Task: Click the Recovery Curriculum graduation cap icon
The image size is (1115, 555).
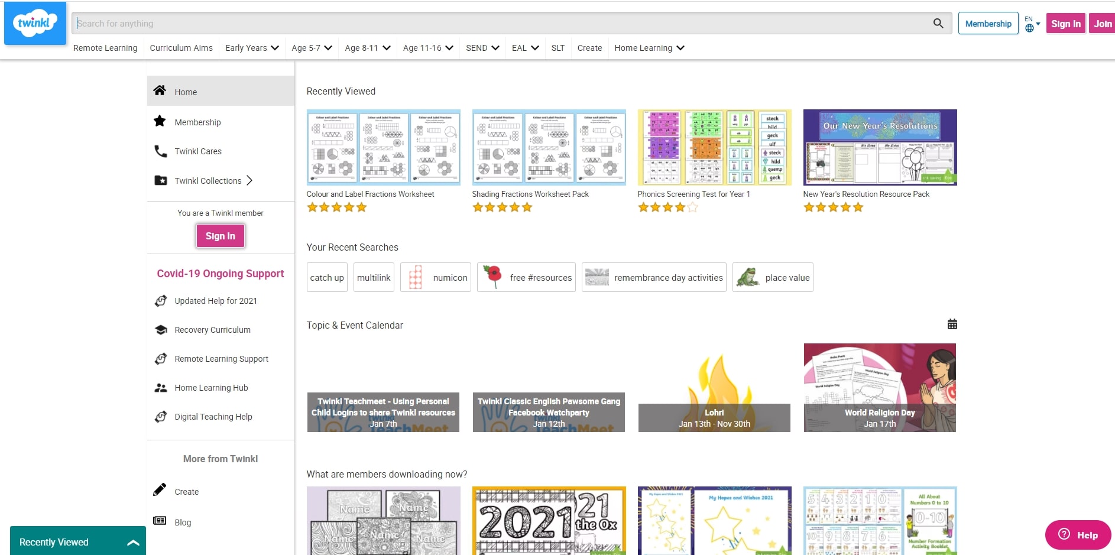Action: click(x=160, y=330)
